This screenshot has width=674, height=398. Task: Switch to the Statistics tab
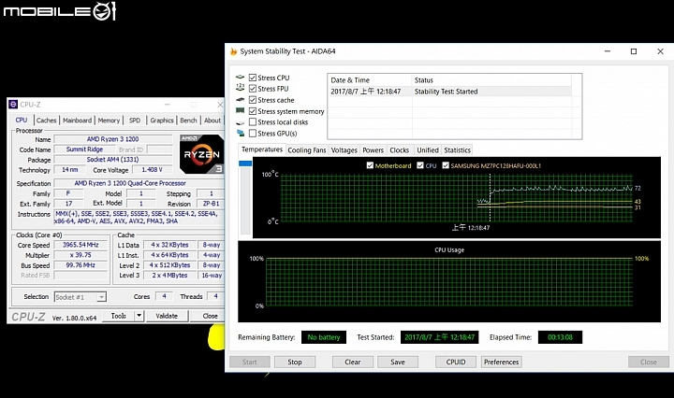pos(458,150)
